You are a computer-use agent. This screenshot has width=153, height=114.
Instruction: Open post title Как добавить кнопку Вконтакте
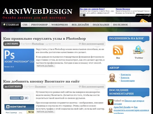click(x=41, y=81)
